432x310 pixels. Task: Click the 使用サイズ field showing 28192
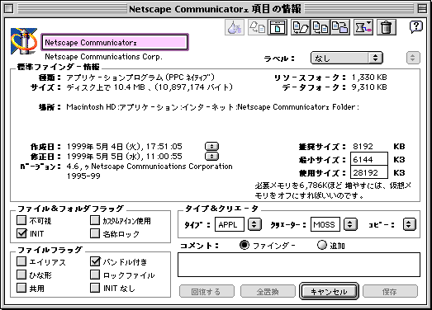369,172
